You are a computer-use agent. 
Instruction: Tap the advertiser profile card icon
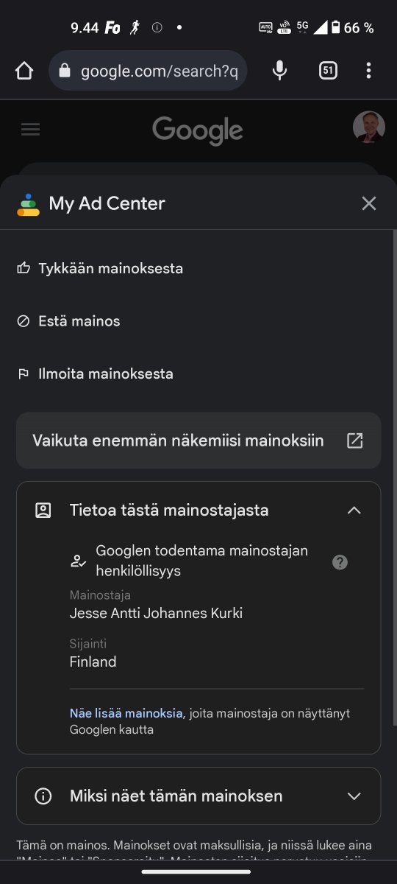[43, 510]
